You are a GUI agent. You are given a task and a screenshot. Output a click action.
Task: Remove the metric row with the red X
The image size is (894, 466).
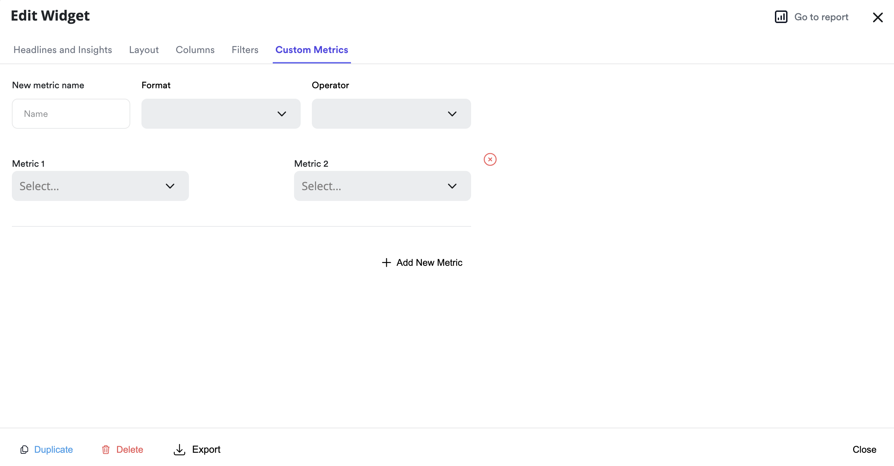pos(490,159)
